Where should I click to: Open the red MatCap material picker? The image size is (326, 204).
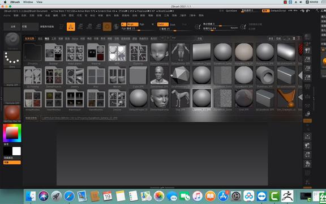[x=12, y=114]
